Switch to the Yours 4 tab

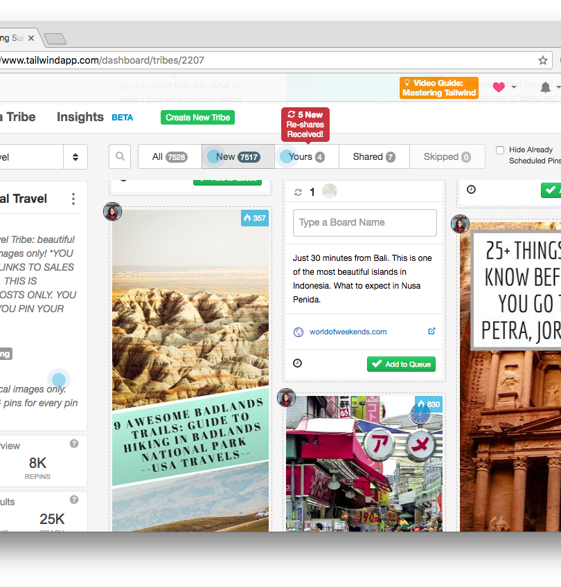point(306,157)
